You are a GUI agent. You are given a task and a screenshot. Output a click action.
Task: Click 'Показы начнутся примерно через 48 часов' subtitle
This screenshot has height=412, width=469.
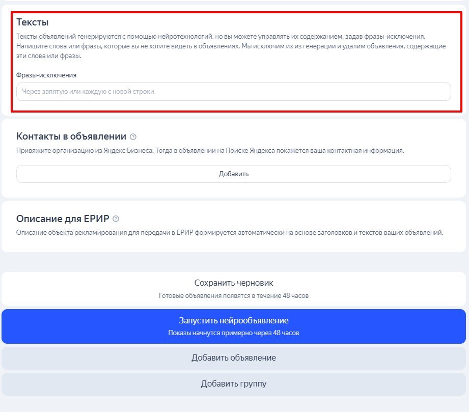(234, 333)
